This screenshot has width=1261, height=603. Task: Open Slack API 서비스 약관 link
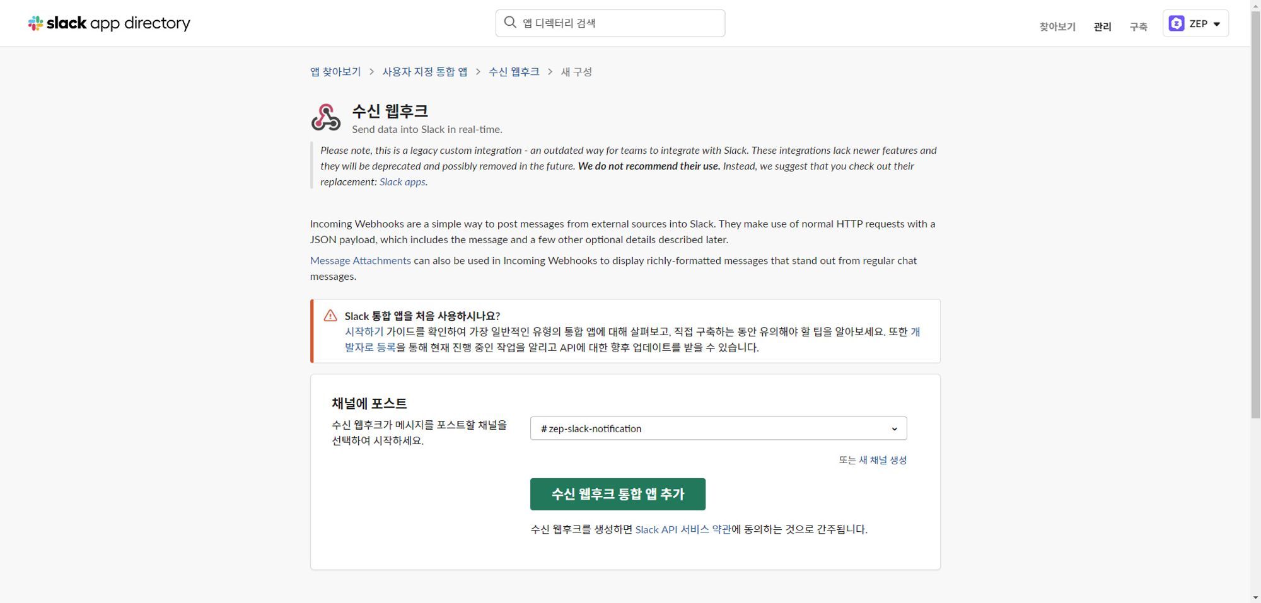click(x=683, y=529)
